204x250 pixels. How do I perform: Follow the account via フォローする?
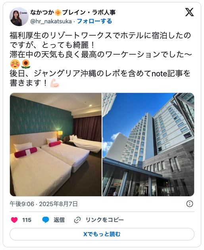click(x=94, y=21)
